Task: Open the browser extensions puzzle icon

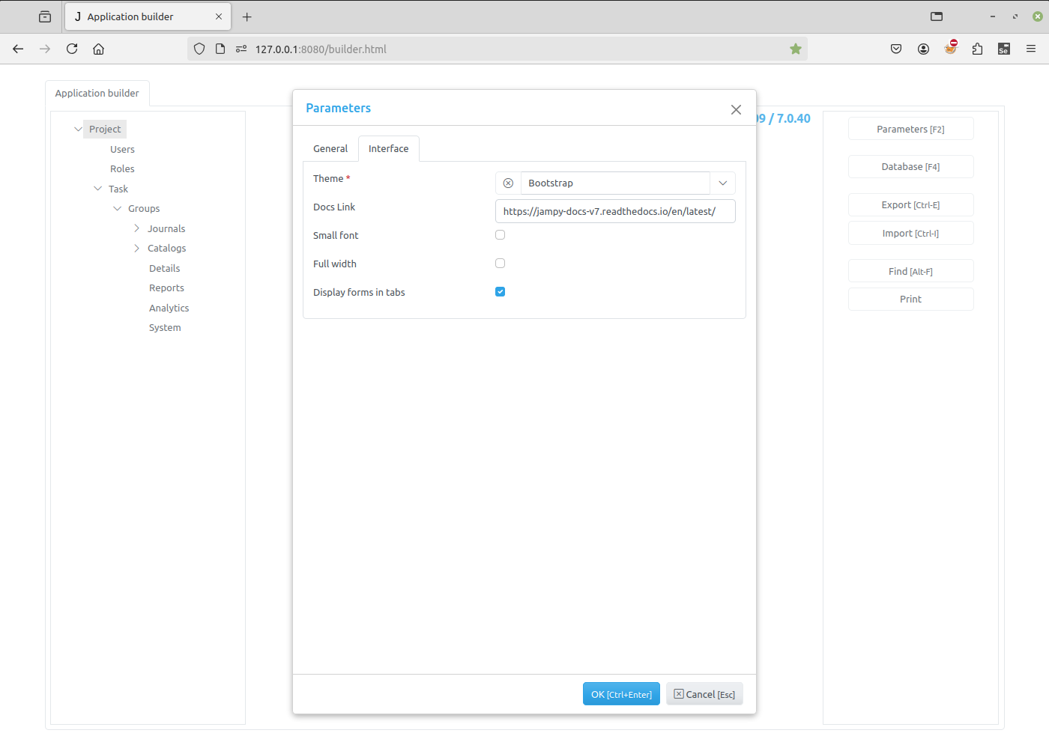Action: click(977, 49)
